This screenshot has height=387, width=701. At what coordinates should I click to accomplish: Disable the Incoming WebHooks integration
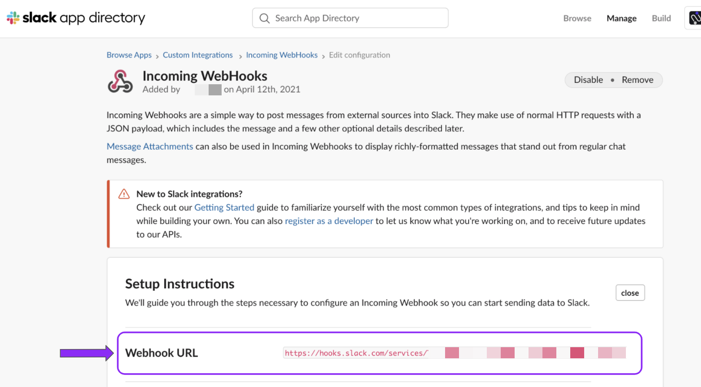[x=588, y=80]
